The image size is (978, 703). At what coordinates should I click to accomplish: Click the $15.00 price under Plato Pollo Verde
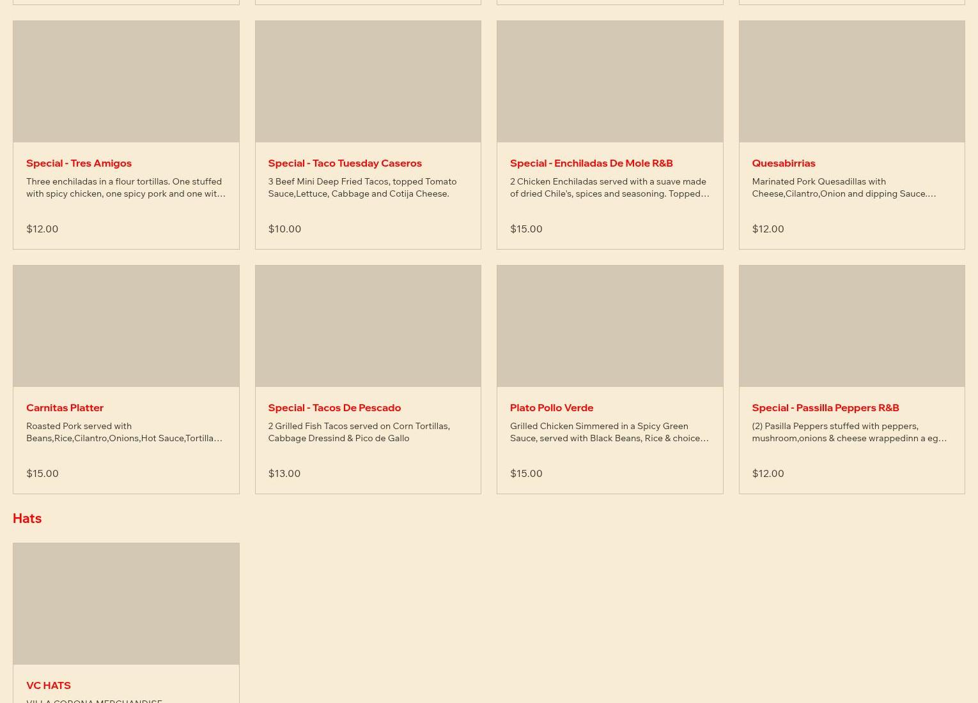pyautogui.click(x=526, y=473)
